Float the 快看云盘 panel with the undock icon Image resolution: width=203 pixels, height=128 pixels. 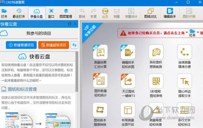coord(69,24)
